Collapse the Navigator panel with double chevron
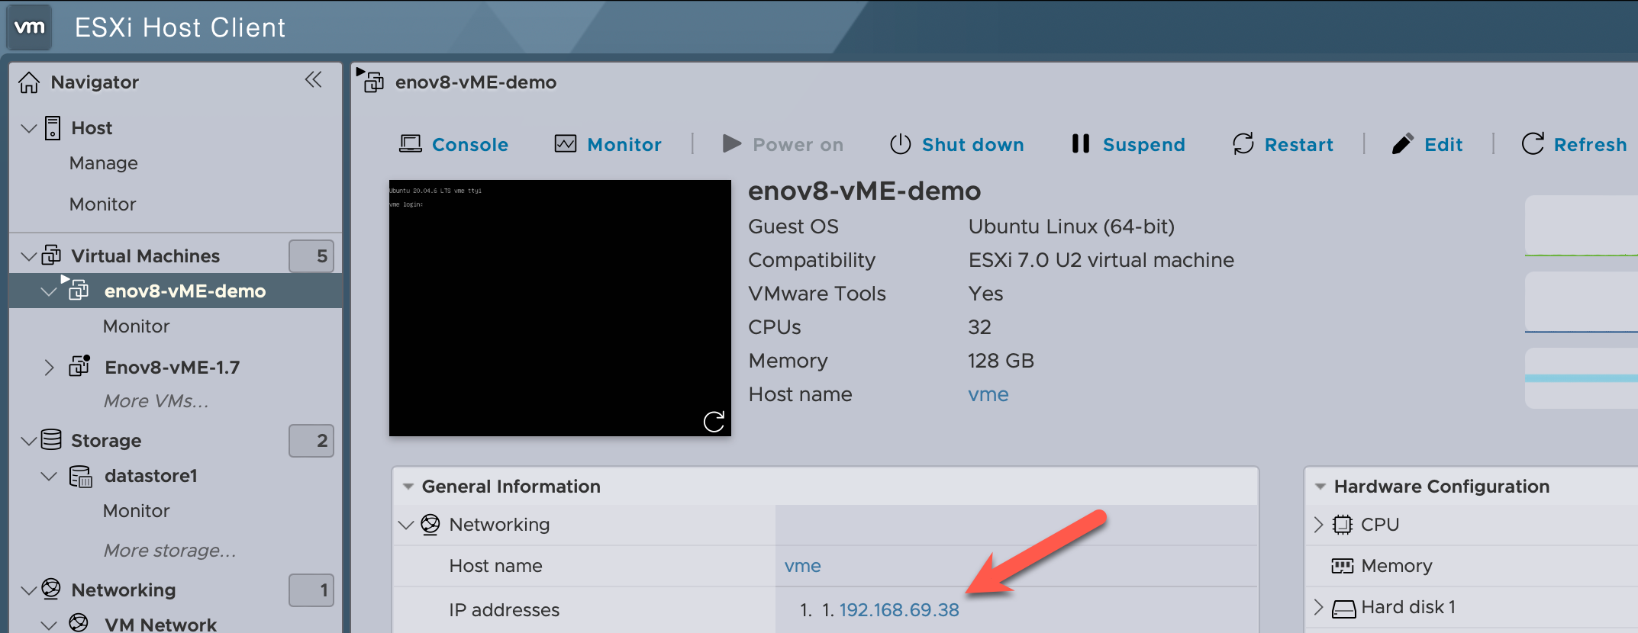The height and width of the screenshot is (633, 1638). coord(313,79)
